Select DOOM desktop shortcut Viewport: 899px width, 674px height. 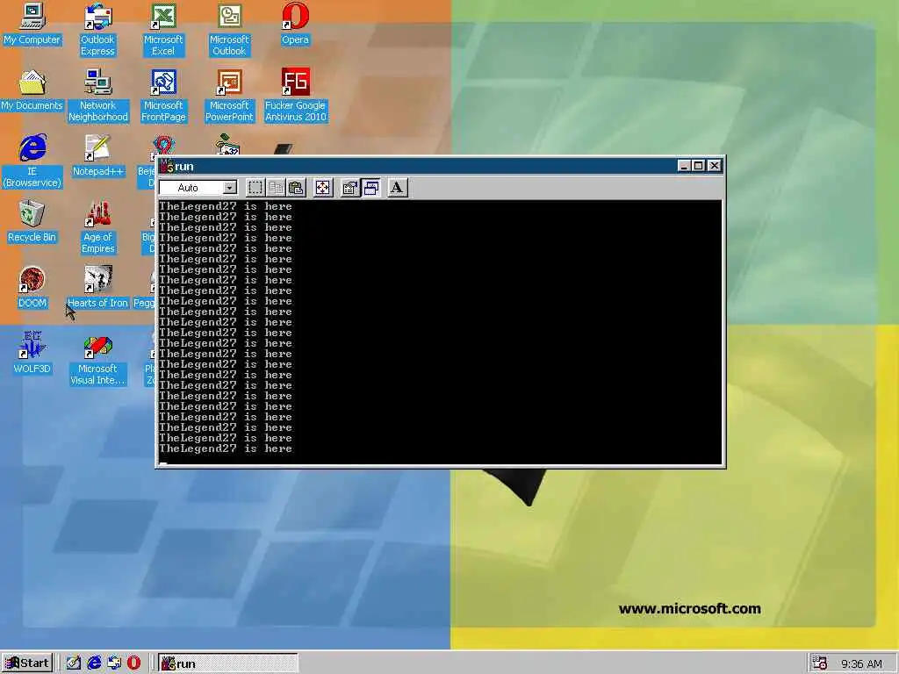[32, 288]
